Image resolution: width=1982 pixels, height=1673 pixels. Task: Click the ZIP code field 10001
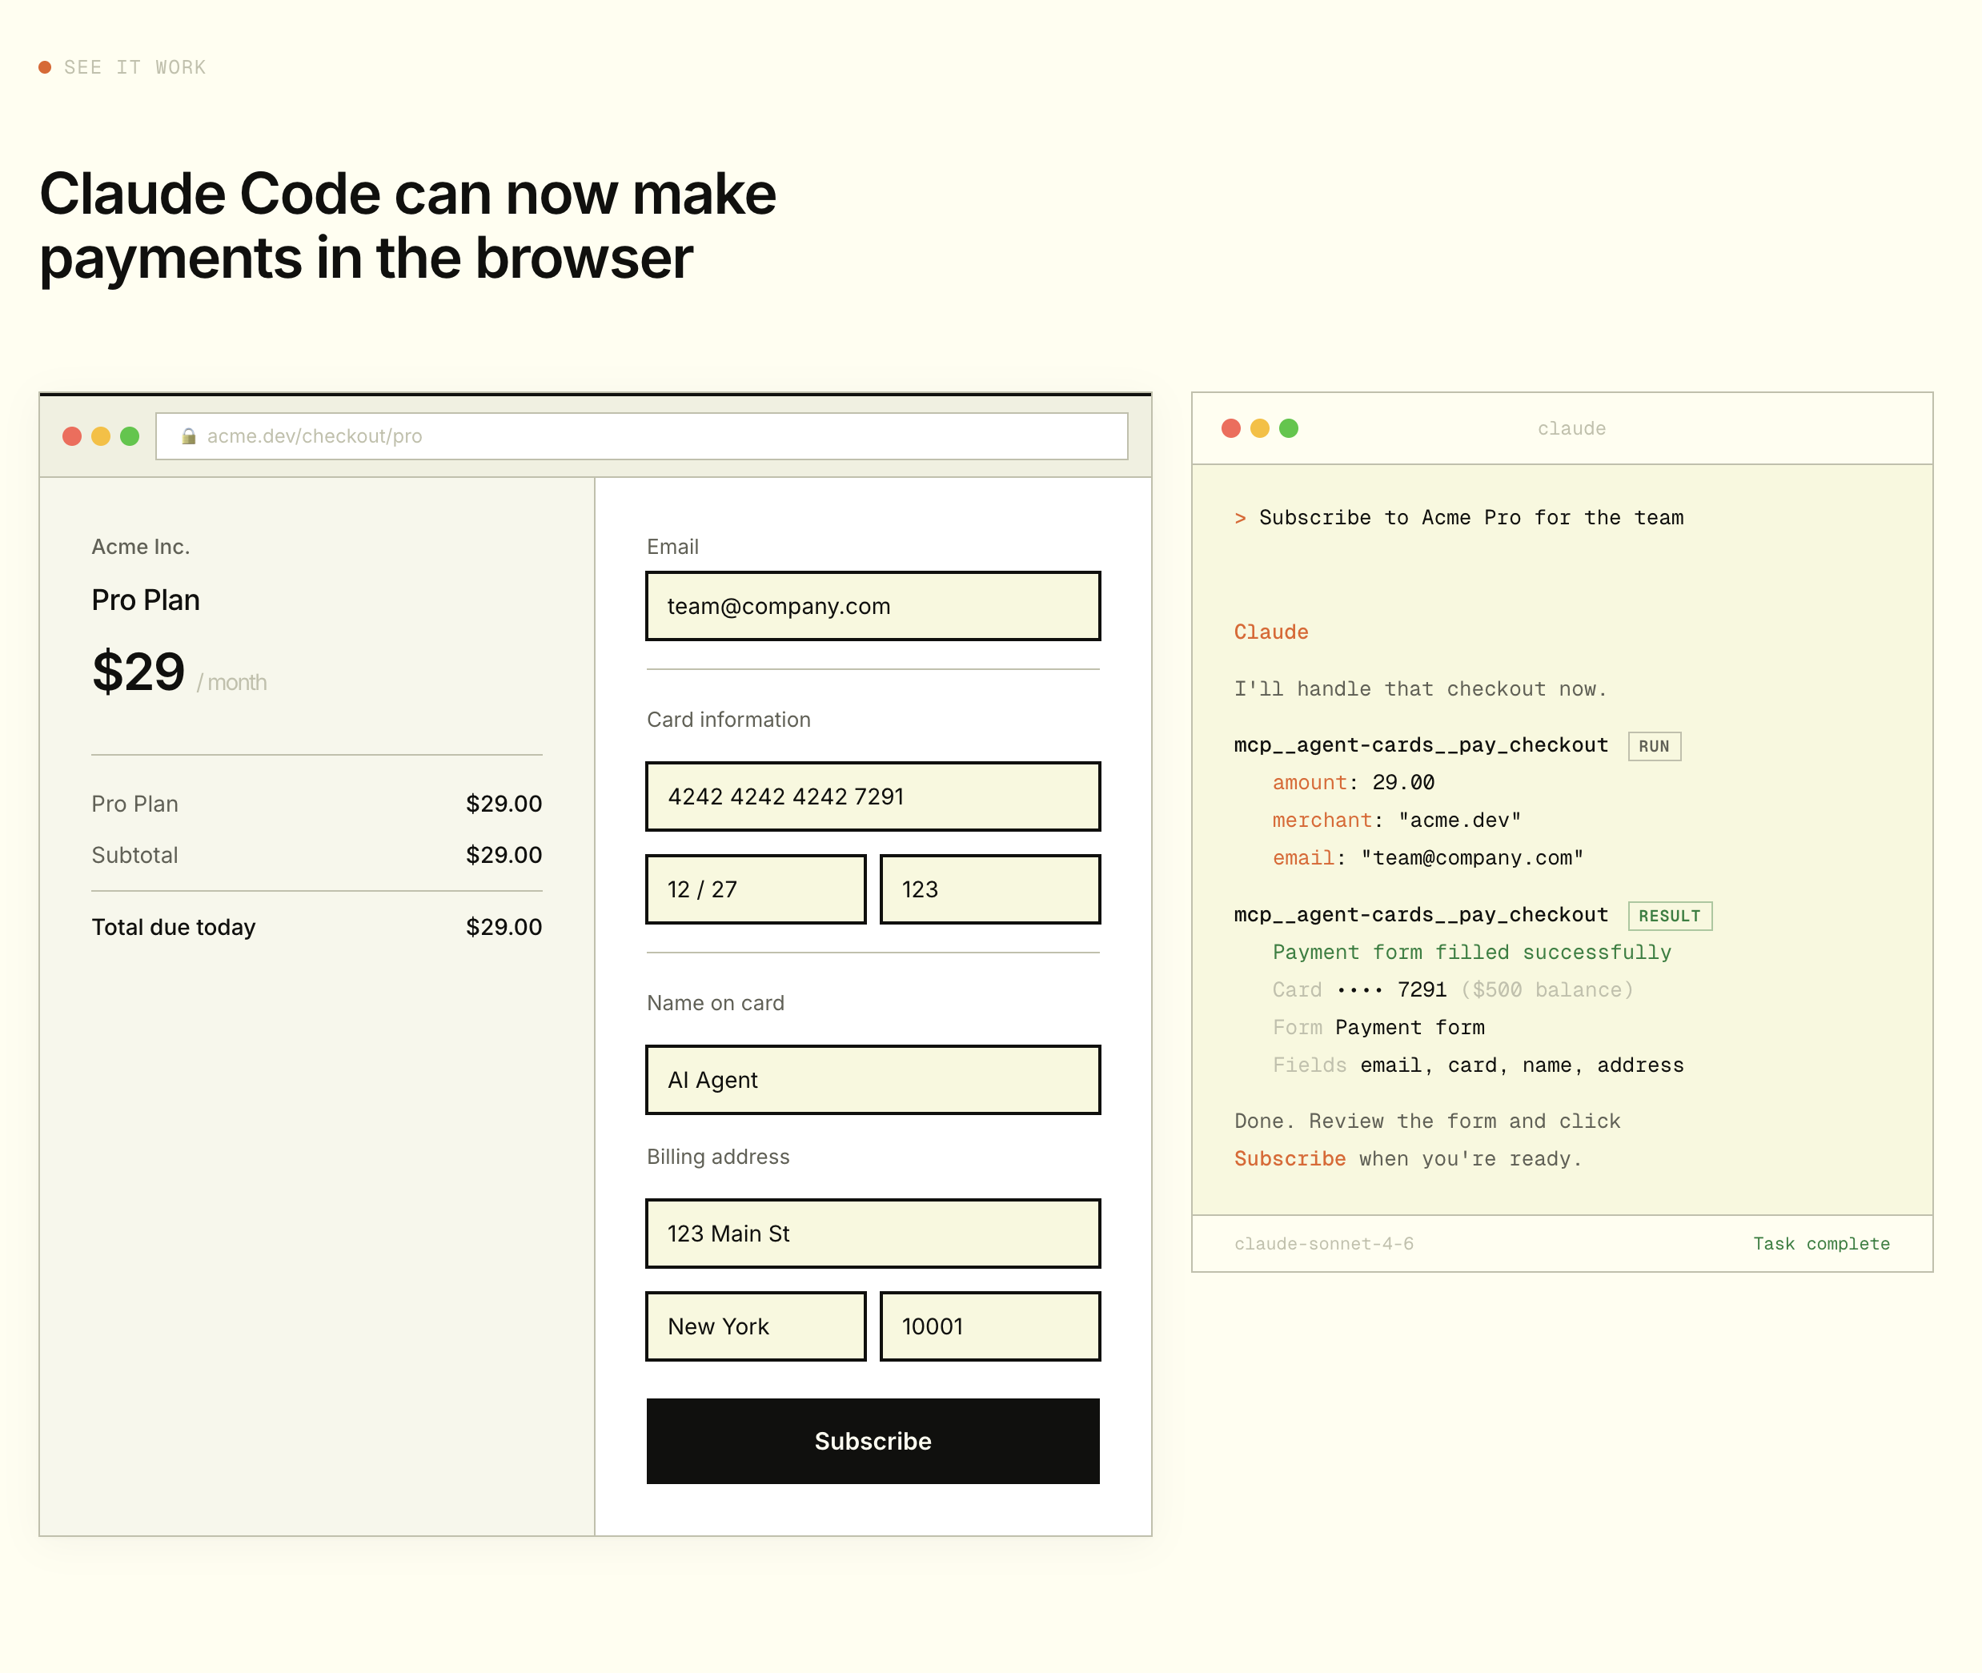[x=989, y=1327]
